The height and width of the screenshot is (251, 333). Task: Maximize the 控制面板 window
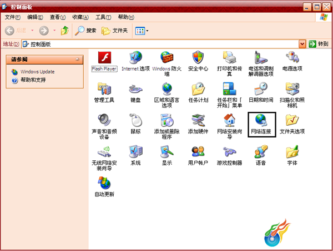coord(317,7)
